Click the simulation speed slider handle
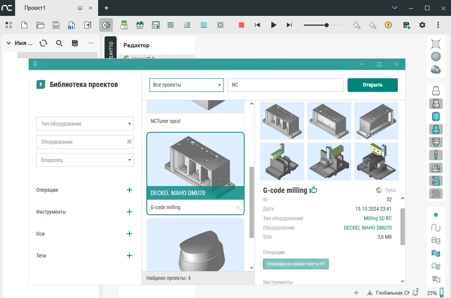This screenshot has width=451, height=298. [326, 25]
